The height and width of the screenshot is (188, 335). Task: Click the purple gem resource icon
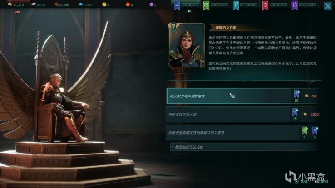[x=151, y=5]
